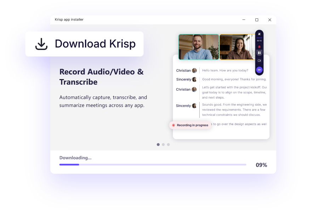Maximize the Krisp app installer window
The height and width of the screenshot is (212, 313).
pos(257,20)
